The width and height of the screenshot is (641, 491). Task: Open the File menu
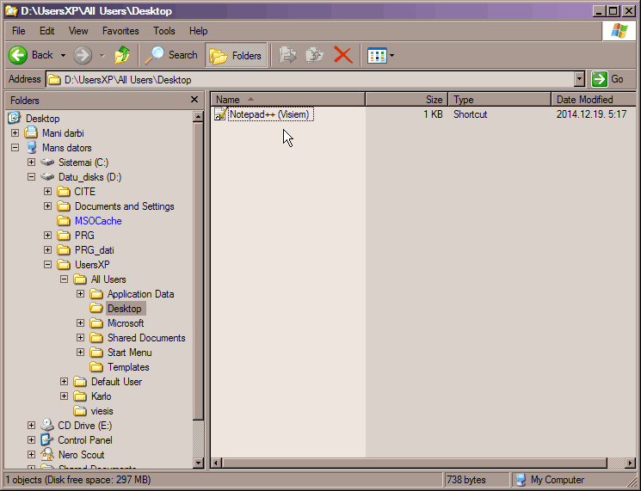(x=18, y=31)
